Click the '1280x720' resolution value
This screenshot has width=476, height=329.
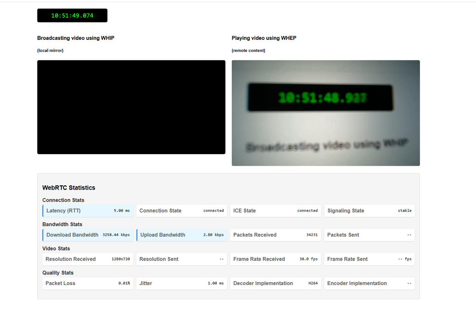tap(121, 259)
